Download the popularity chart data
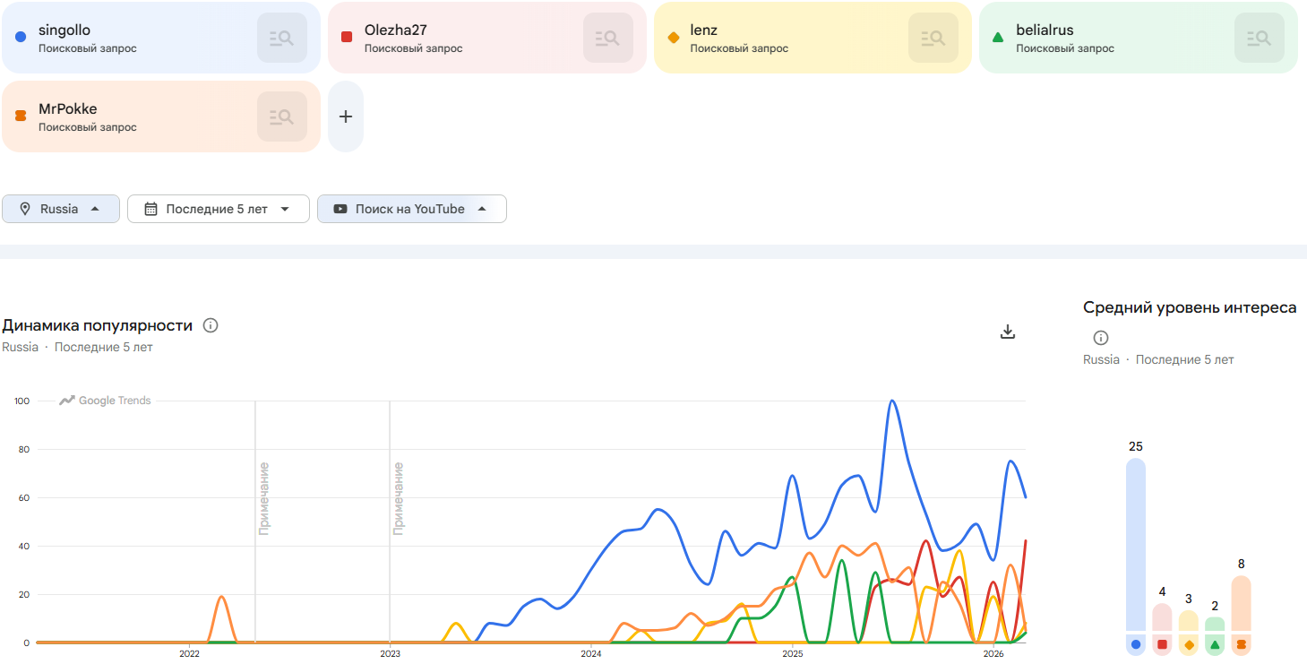Viewport: 1307px width, 664px height. point(1008,332)
